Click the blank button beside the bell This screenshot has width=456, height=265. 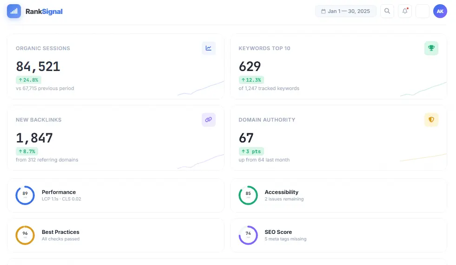point(423,11)
